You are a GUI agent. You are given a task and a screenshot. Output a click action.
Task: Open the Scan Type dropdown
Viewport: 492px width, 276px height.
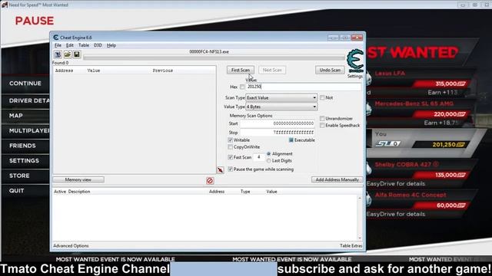click(x=281, y=98)
